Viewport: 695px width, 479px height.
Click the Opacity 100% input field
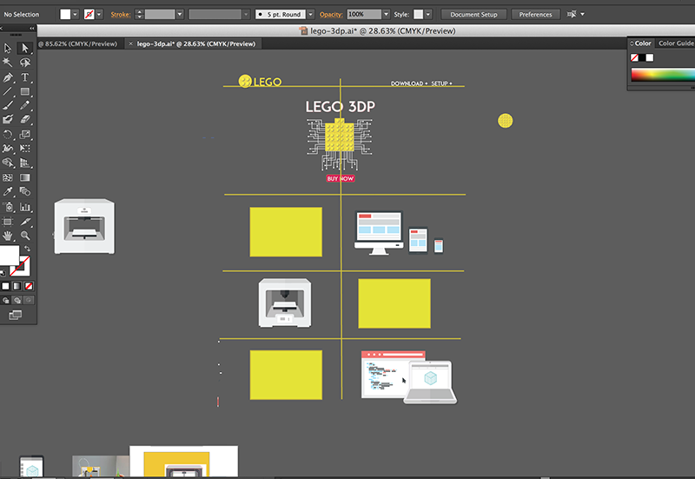coord(364,14)
